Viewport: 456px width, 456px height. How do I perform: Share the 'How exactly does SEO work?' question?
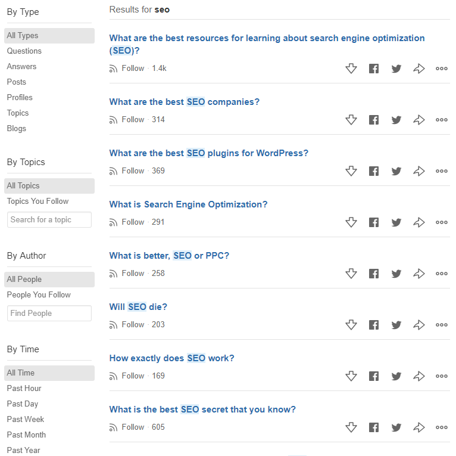(419, 376)
